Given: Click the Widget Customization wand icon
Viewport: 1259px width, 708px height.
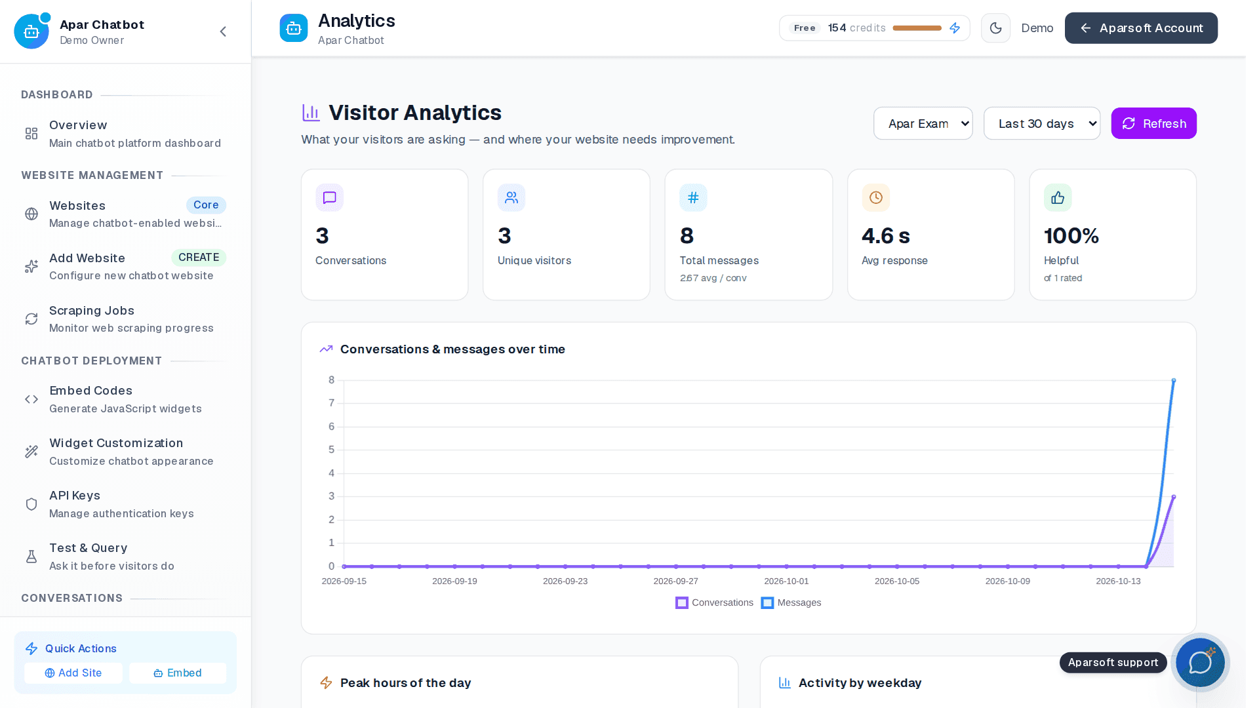Looking at the screenshot, I should click(x=31, y=452).
